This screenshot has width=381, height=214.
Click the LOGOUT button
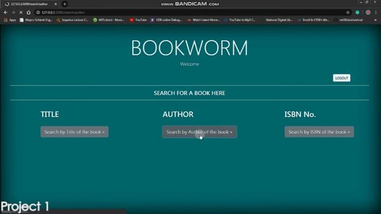[x=342, y=78]
